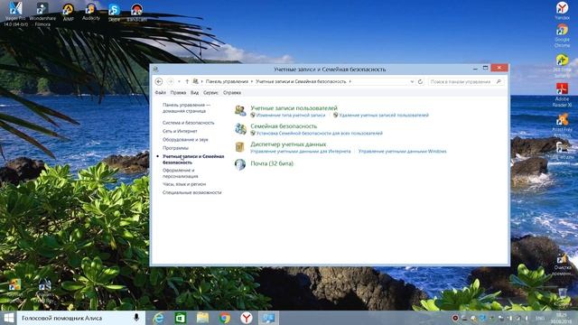
Task: Open the Windows Start button
Action: point(8,318)
